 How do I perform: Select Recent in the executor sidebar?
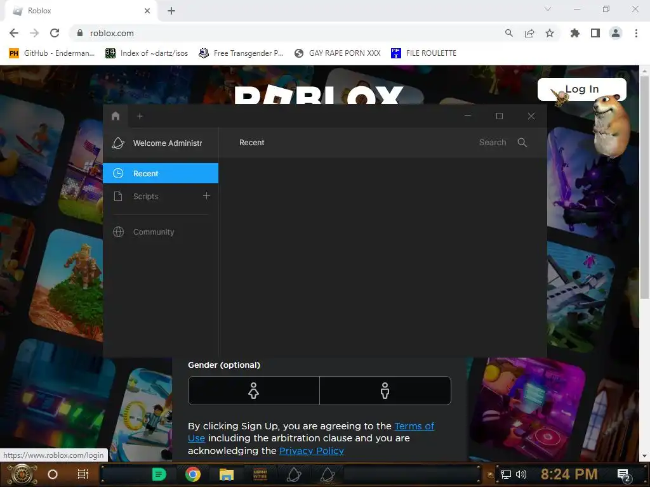161,173
